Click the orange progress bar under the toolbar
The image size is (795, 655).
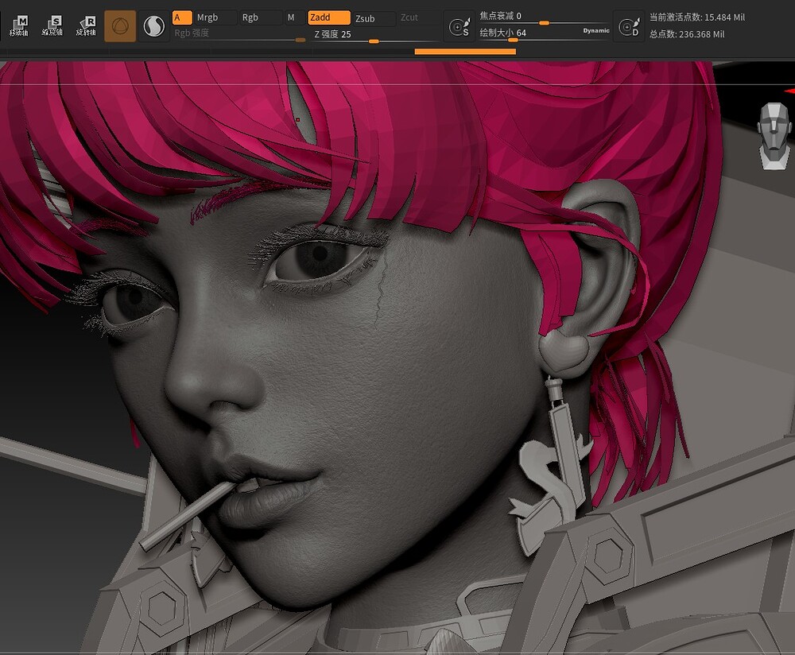(465, 51)
